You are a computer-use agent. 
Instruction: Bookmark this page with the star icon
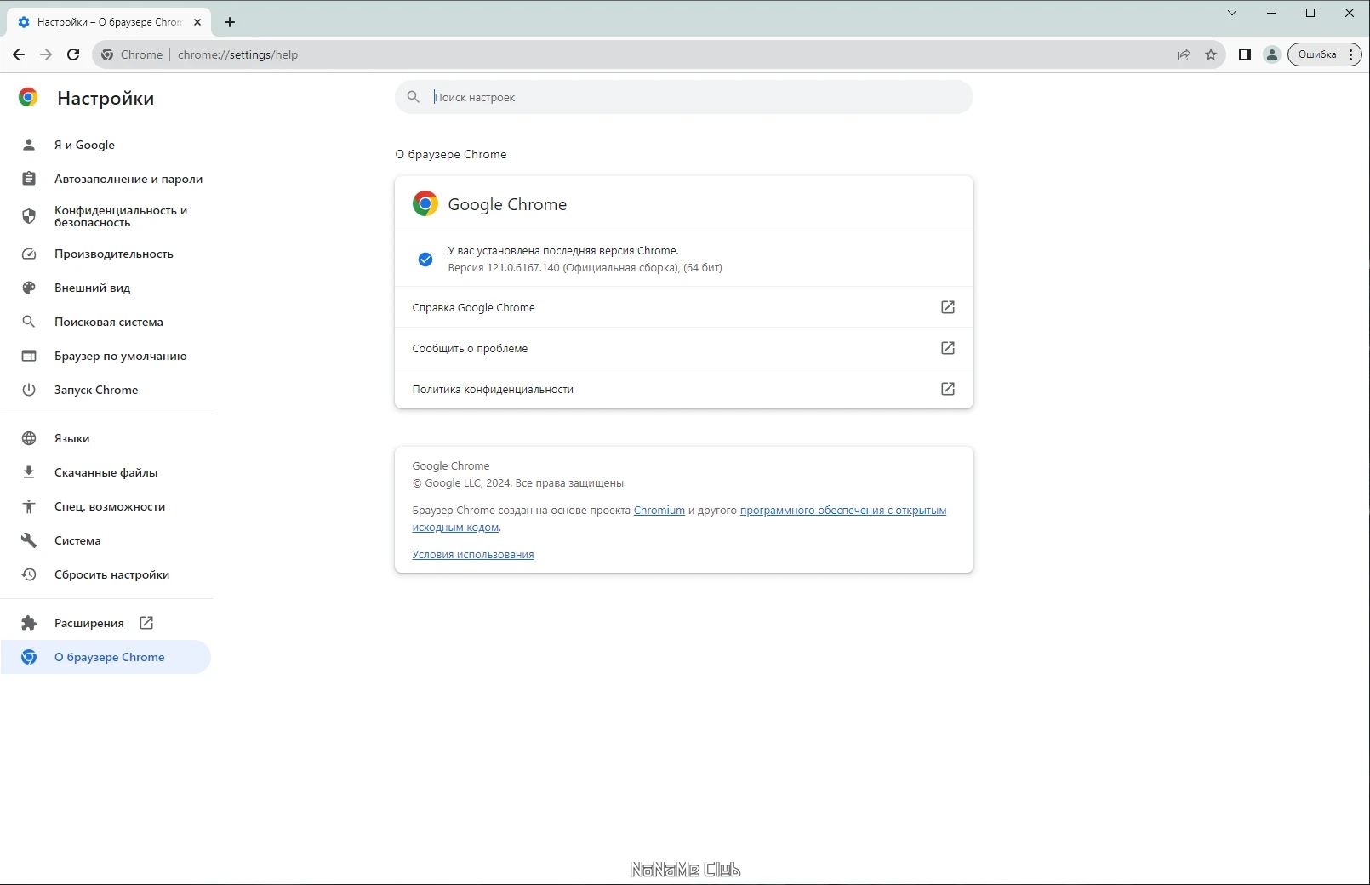(x=1211, y=54)
